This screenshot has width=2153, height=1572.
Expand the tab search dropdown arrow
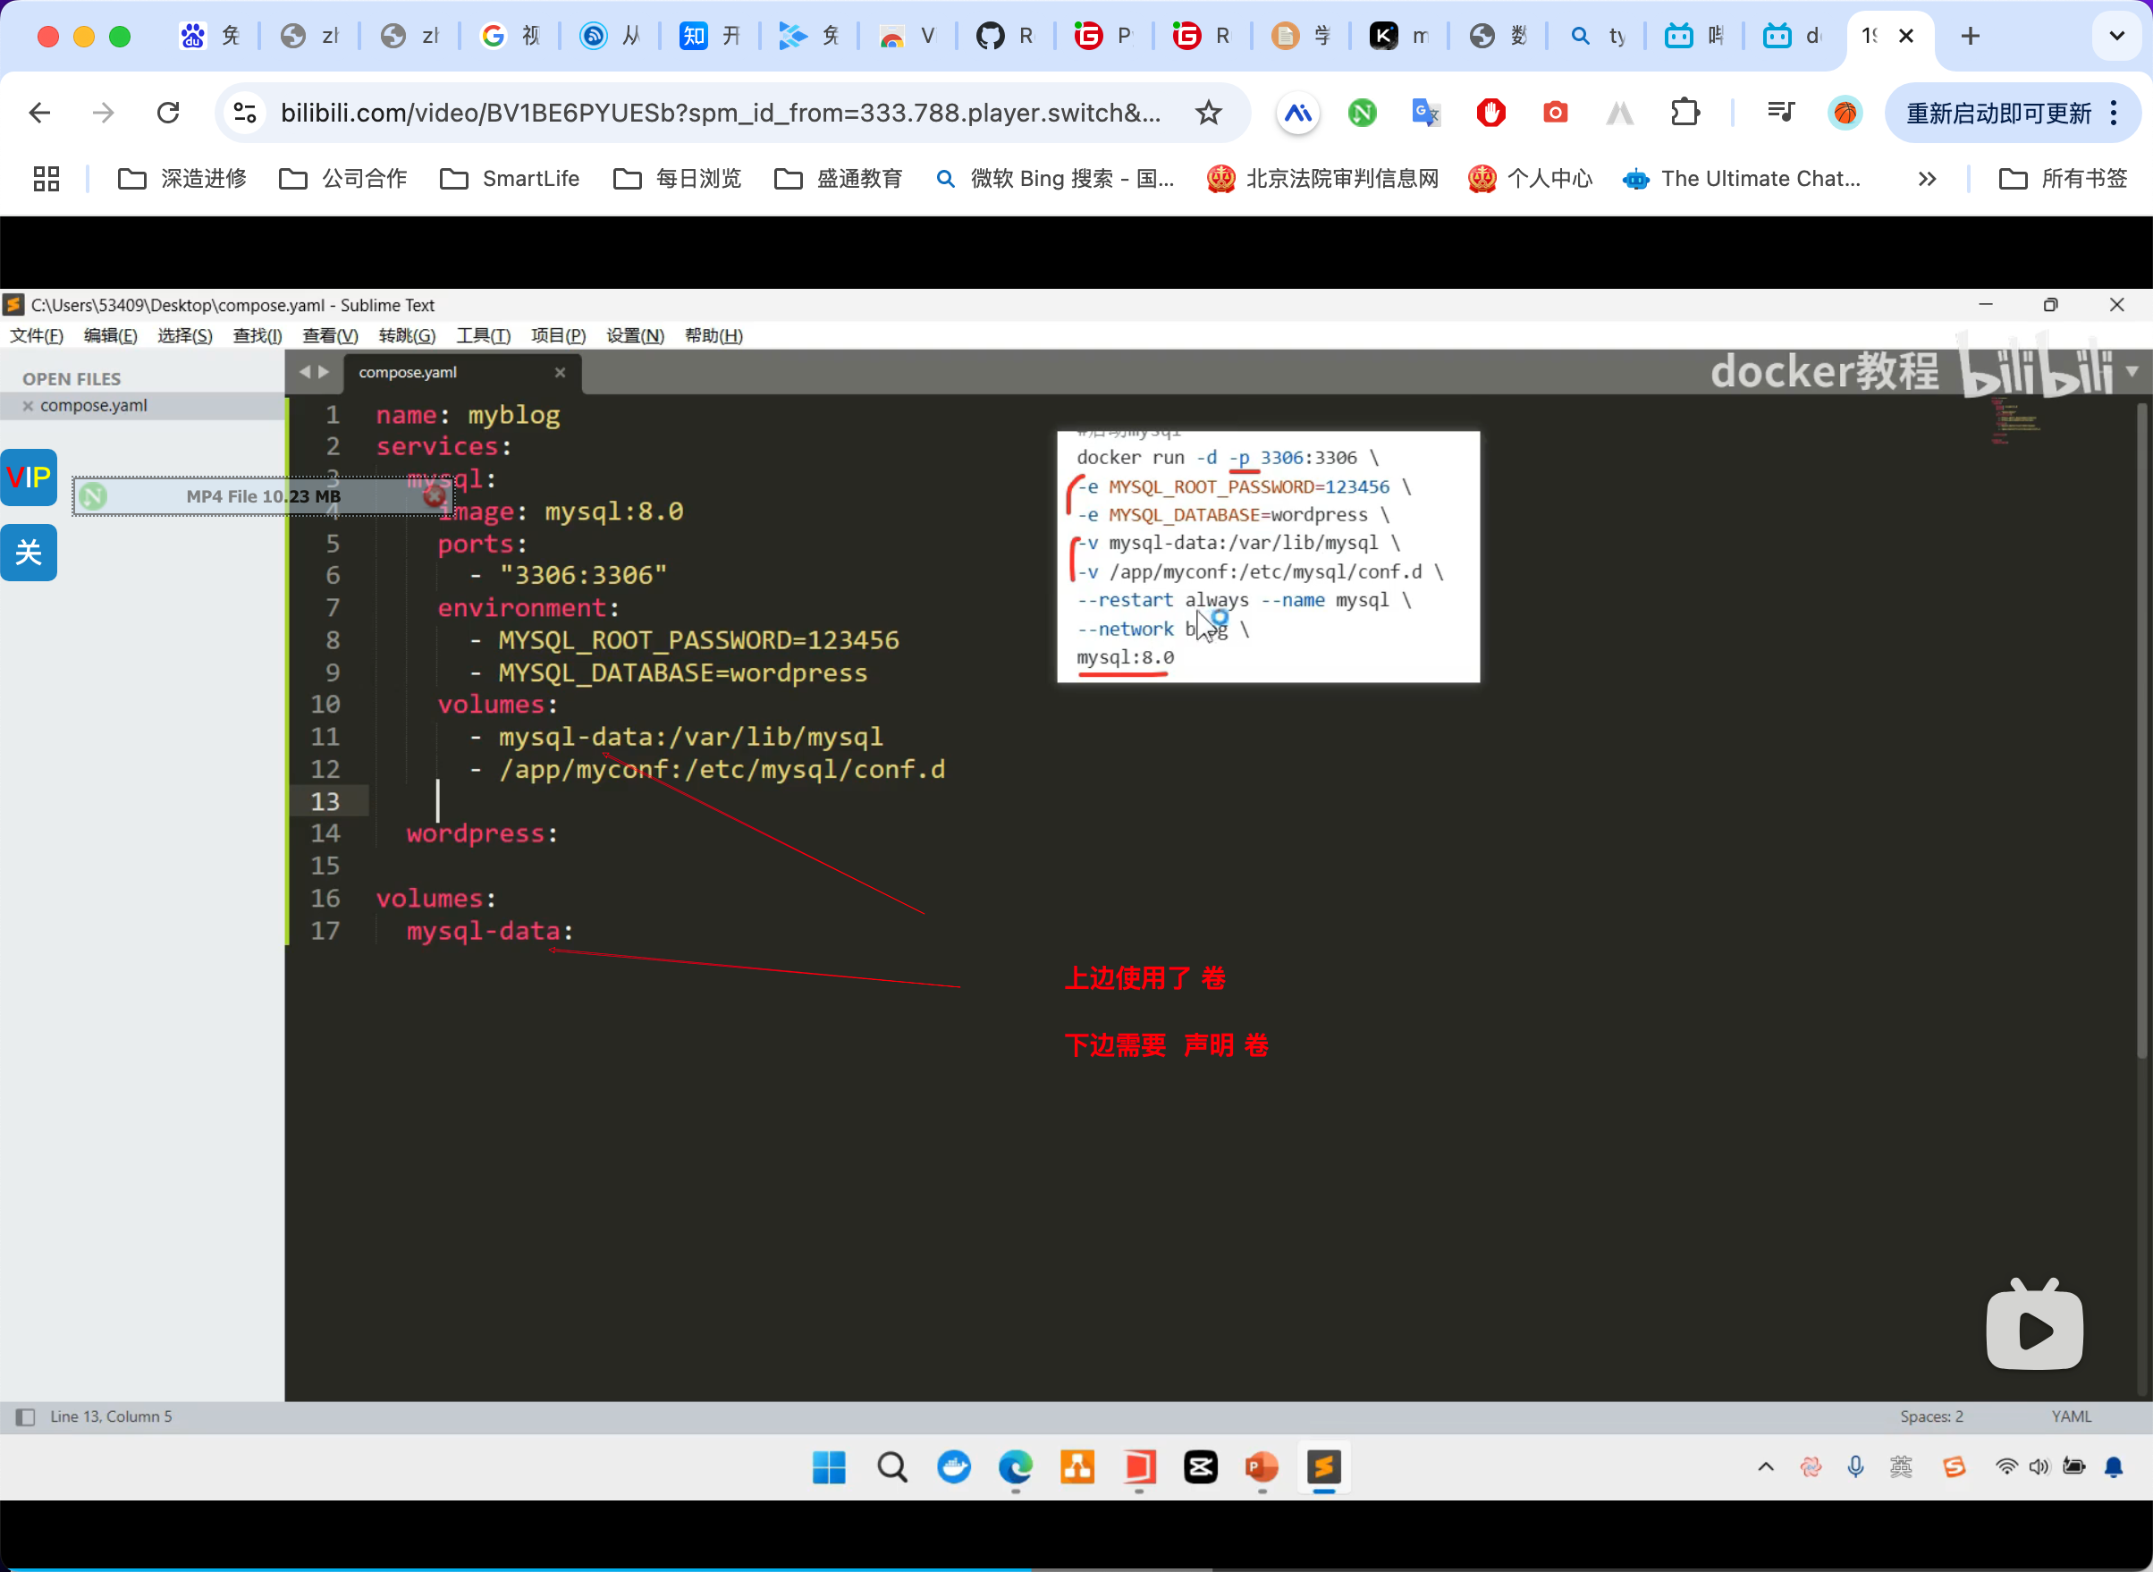point(2116,36)
